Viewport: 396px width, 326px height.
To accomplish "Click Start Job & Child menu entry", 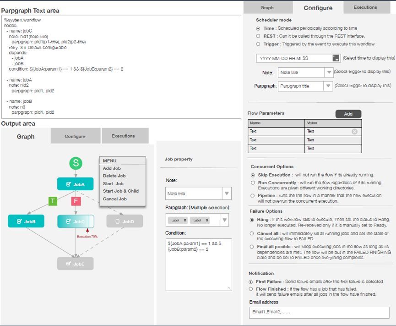I will [121, 191].
